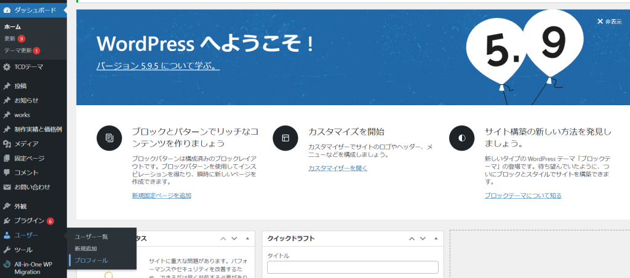
Task: Open 更新 submenu item
Action: pyautogui.click(x=10, y=39)
